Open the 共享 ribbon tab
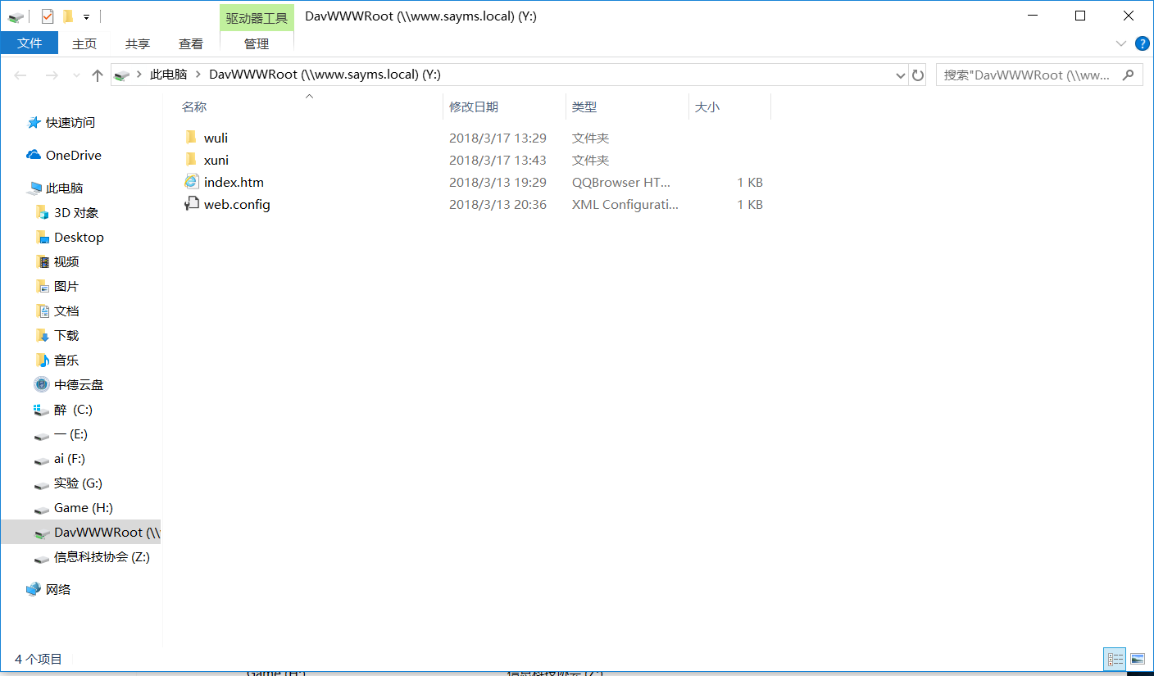1154x676 pixels. (138, 44)
